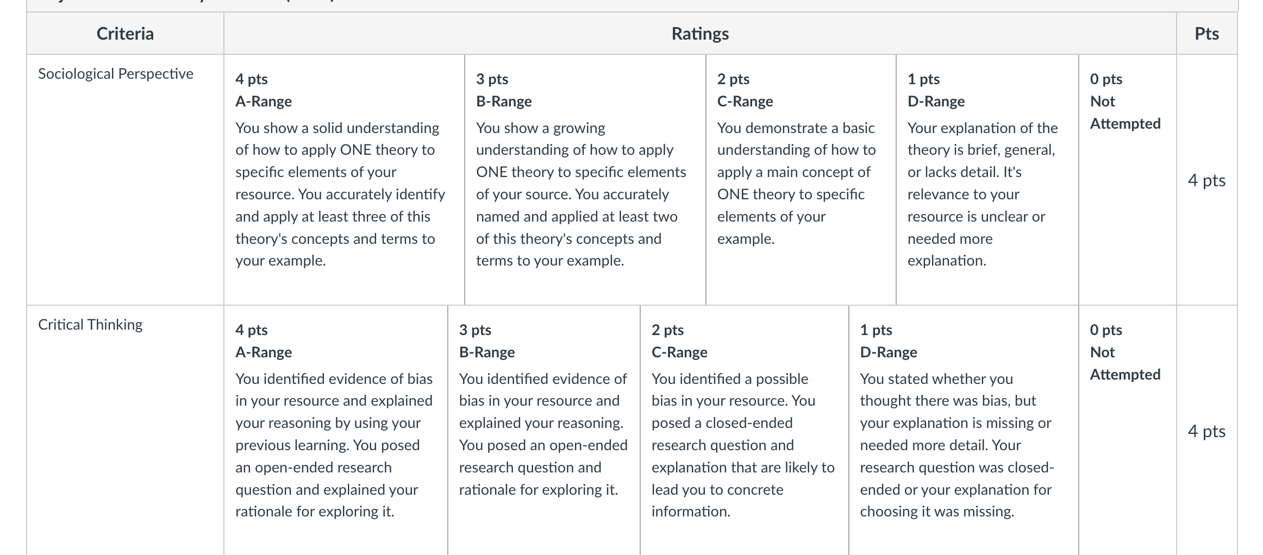The height and width of the screenshot is (555, 1263).
Task: Choose the 3 pts B-Range rating for Critical Thinking
Action: (544, 430)
